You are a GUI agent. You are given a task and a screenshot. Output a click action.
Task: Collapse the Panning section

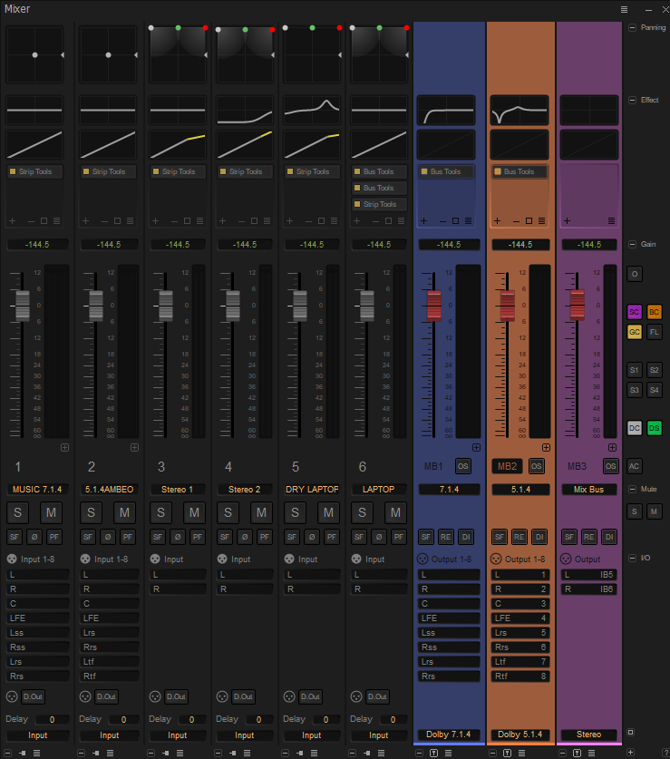tap(632, 28)
